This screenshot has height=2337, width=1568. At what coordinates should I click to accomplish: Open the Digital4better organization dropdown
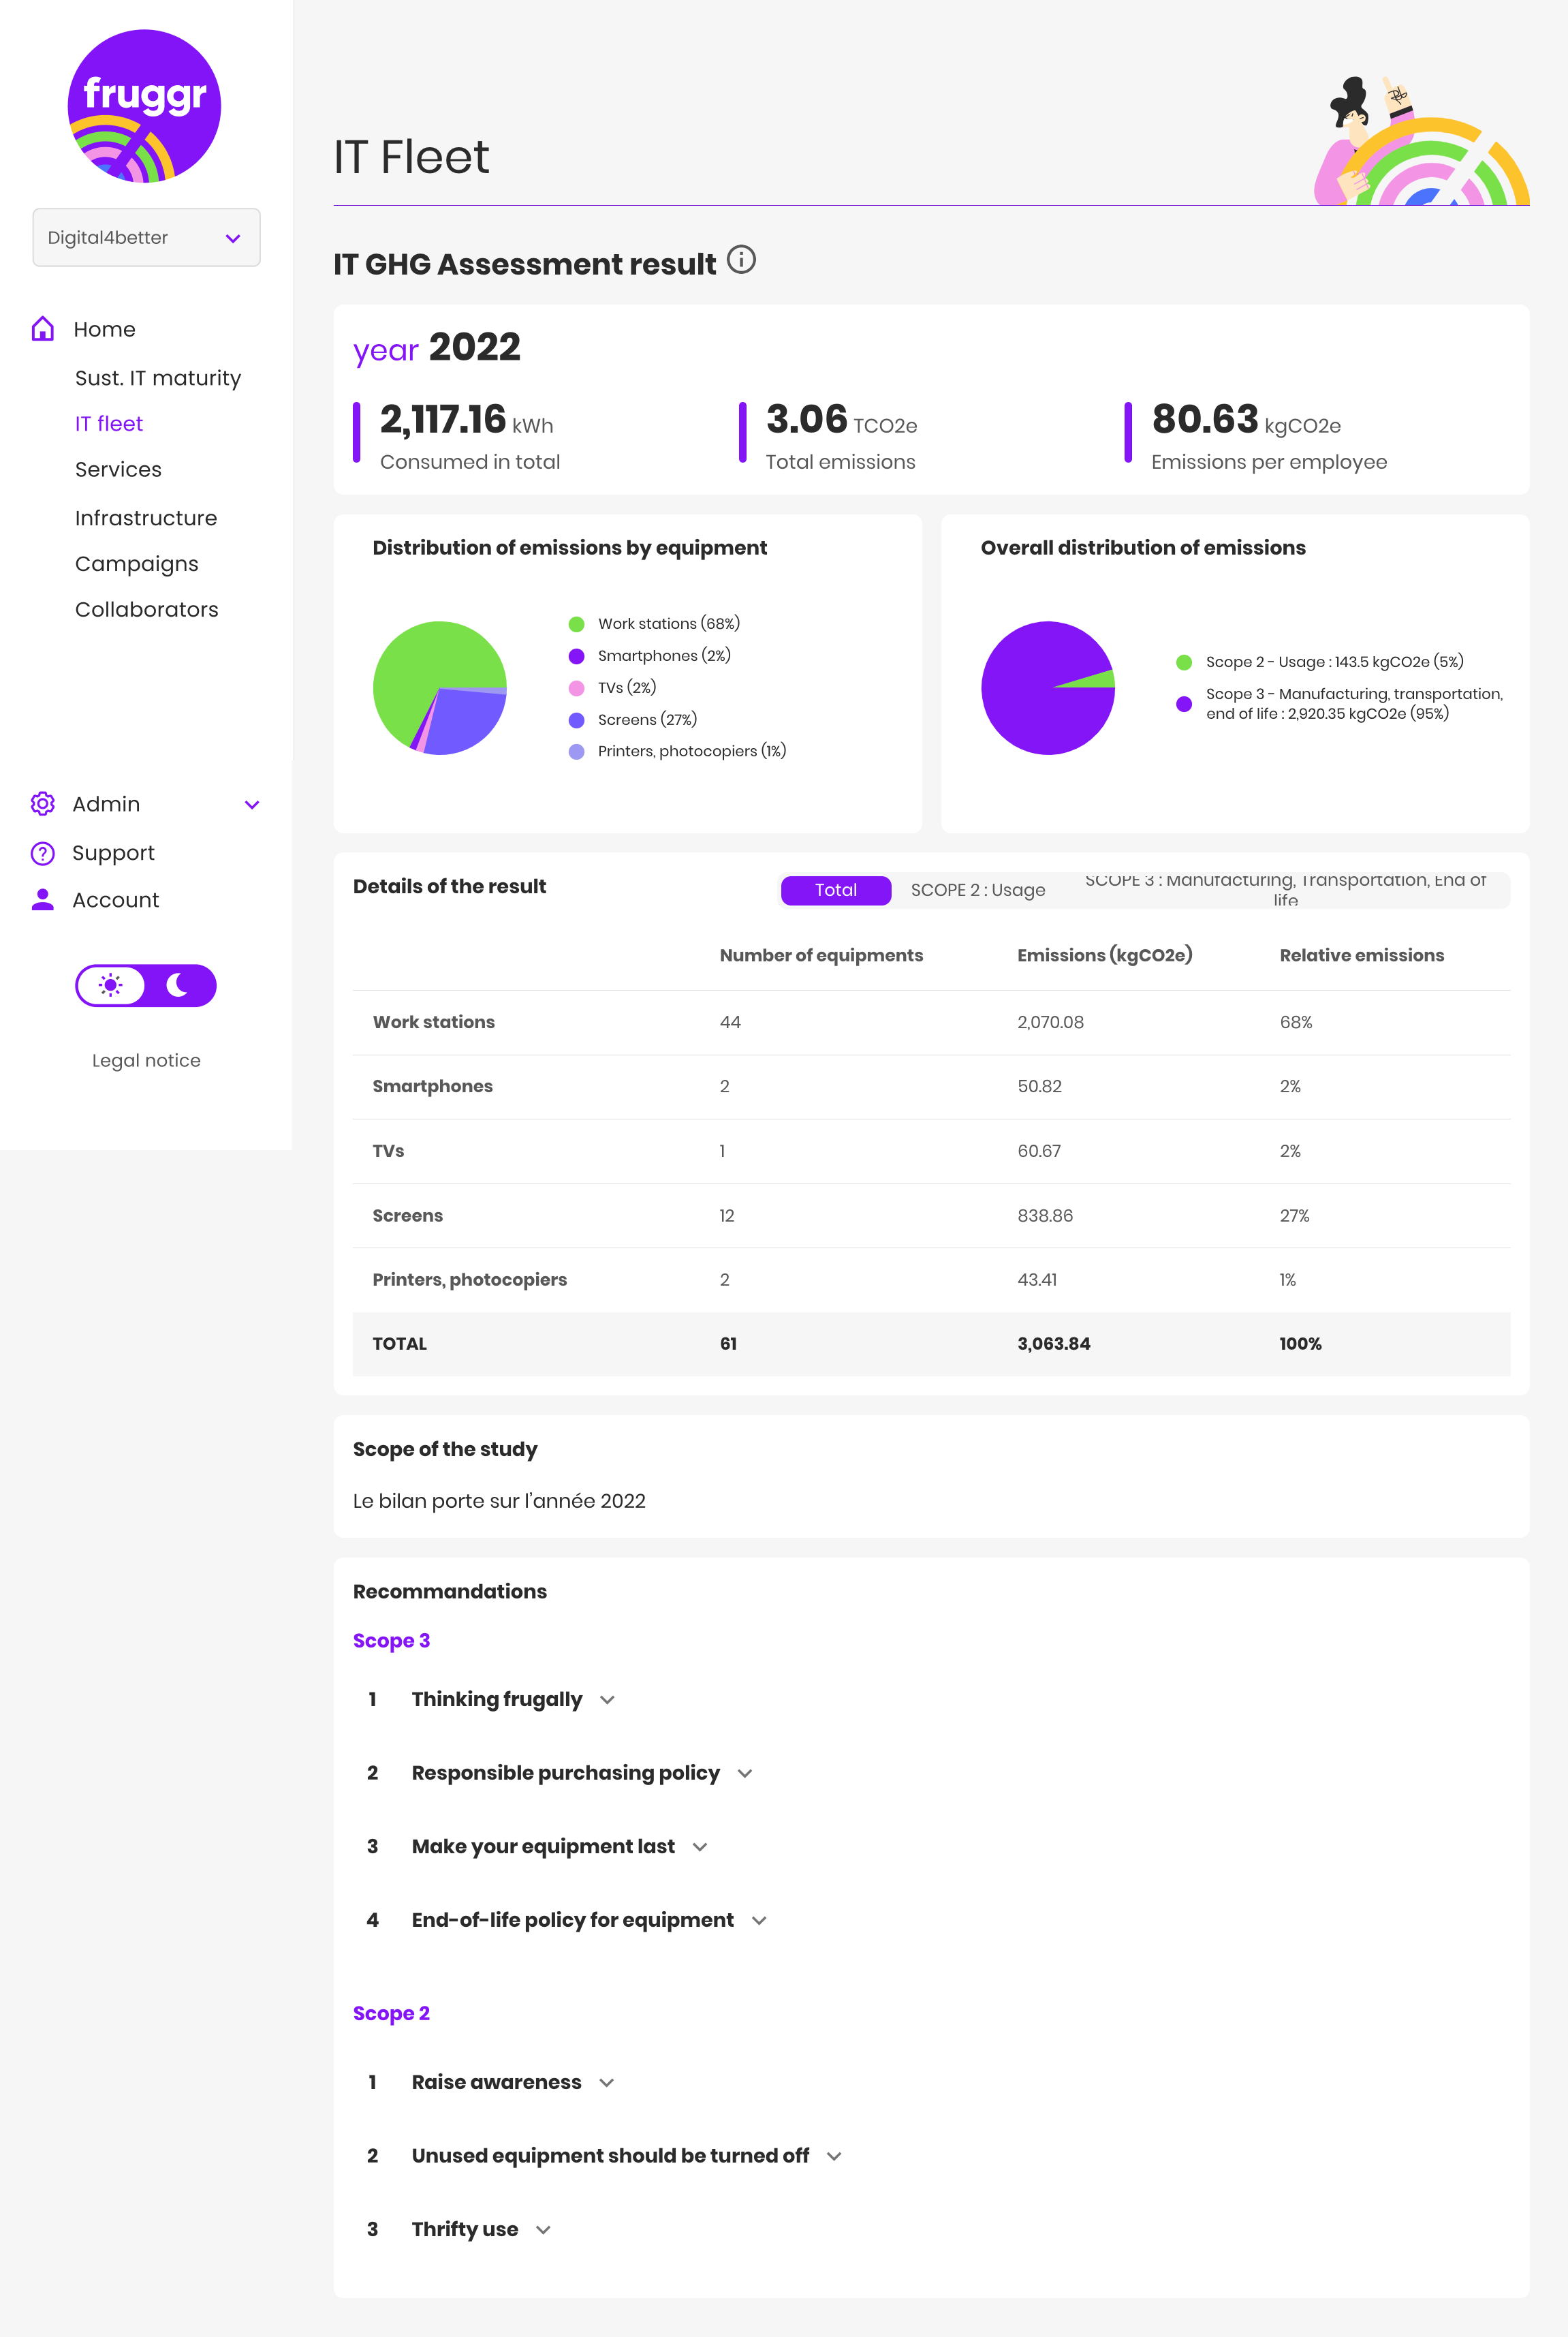[x=146, y=238]
